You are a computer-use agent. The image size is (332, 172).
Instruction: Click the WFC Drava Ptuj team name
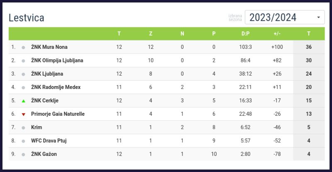pyautogui.click(x=49, y=141)
